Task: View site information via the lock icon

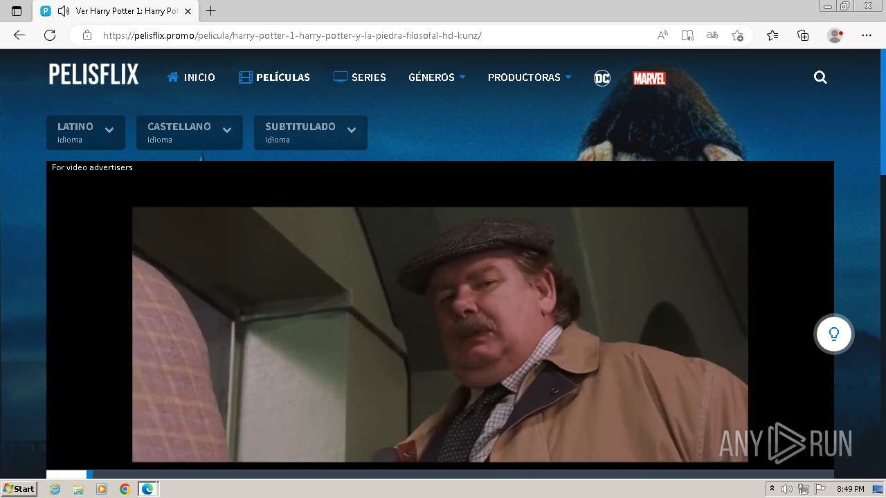Action: [x=87, y=35]
